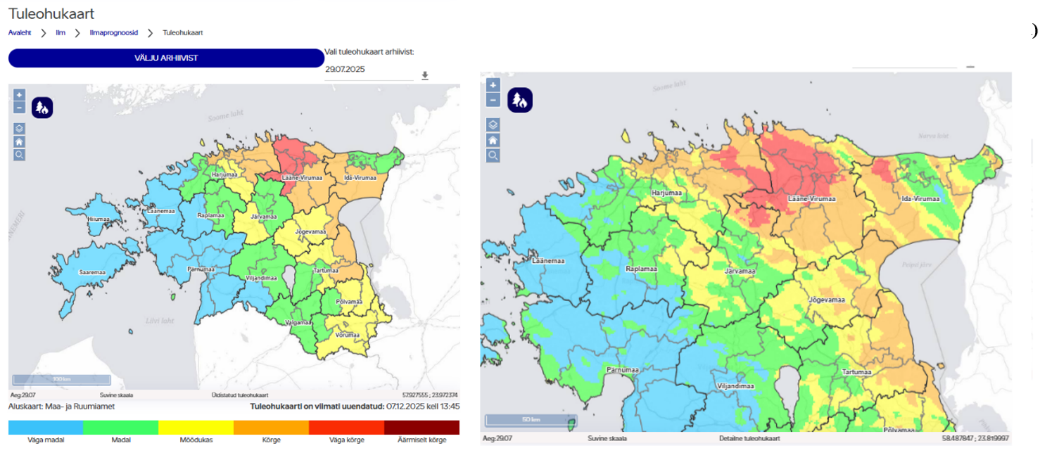Click forest fire icon on left map
1059x460 pixels.
[43, 107]
